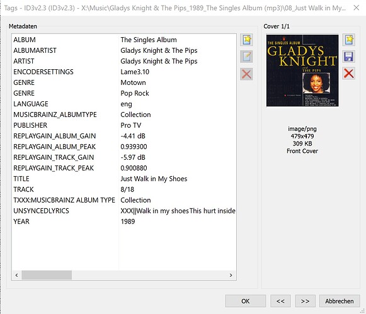Viewport: 366px width, 314px height.
Task: Select value 'Lame3.10'
Action: coord(135,72)
